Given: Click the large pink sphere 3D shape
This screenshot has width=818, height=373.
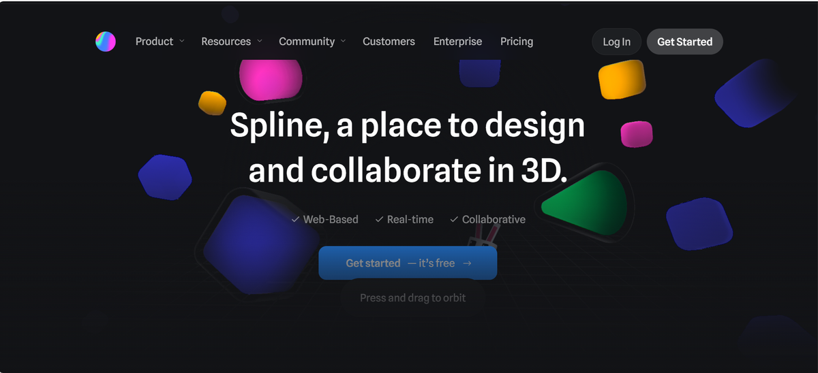Looking at the screenshot, I should pos(270,78).
